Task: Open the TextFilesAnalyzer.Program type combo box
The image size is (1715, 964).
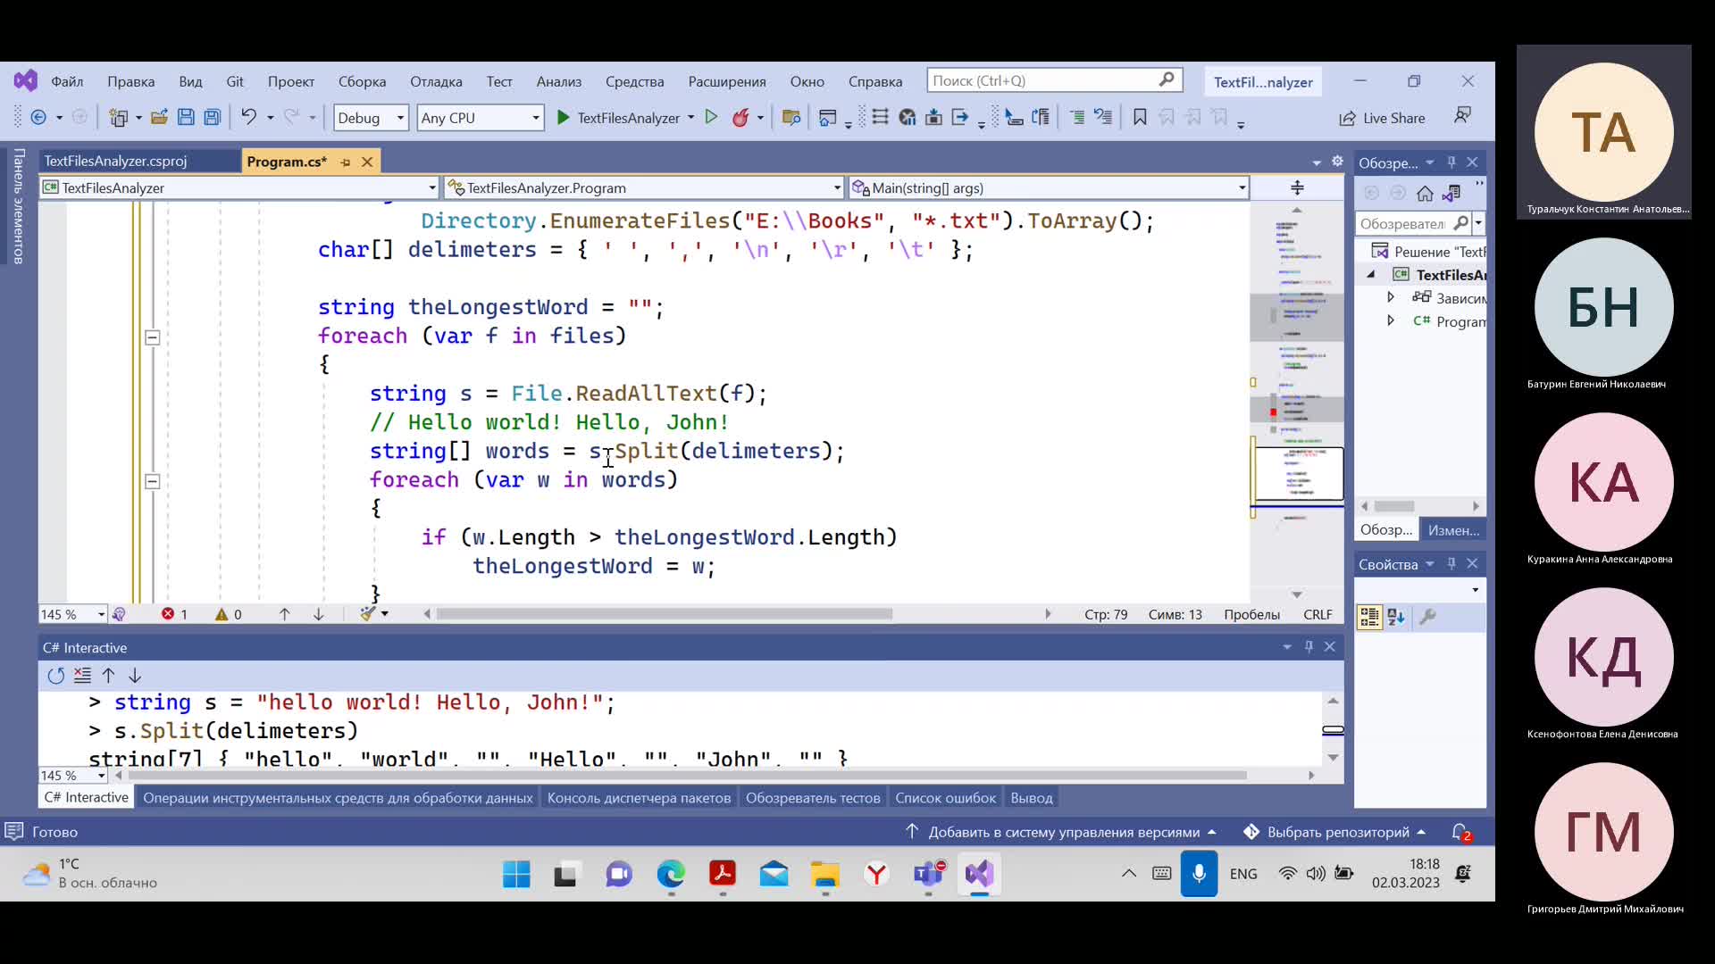Action: (644, 187)
